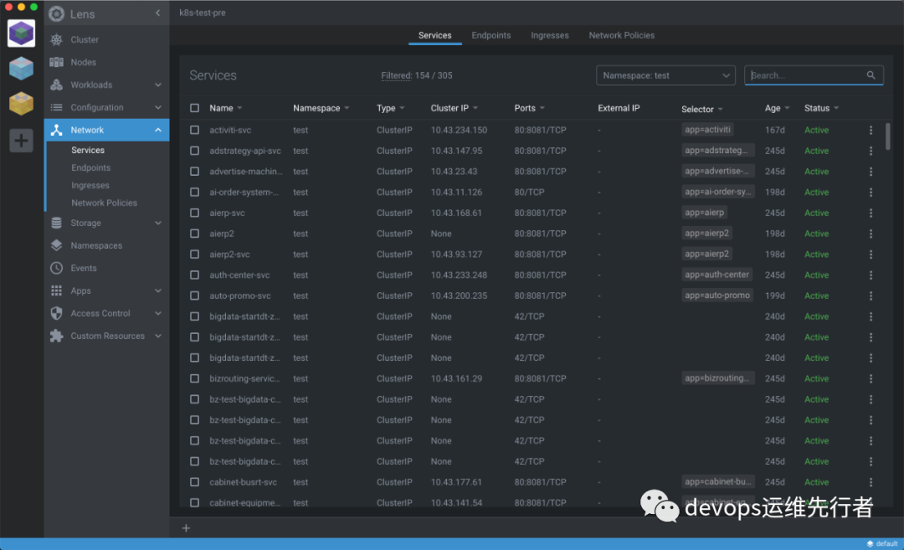Check the select-all checkbox in table header
This screenshot has width=904, height=550.
point(195,108)
